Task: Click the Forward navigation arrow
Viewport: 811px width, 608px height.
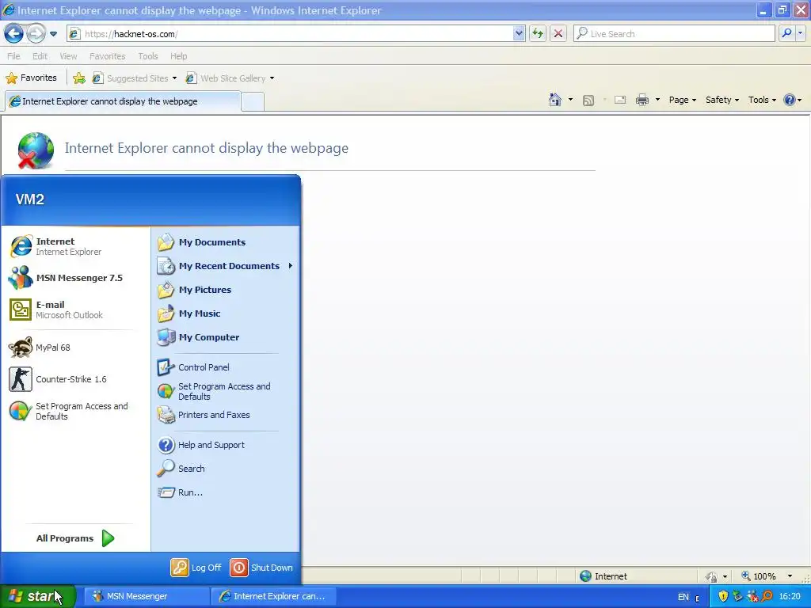Action: click(x=35, y=34)
